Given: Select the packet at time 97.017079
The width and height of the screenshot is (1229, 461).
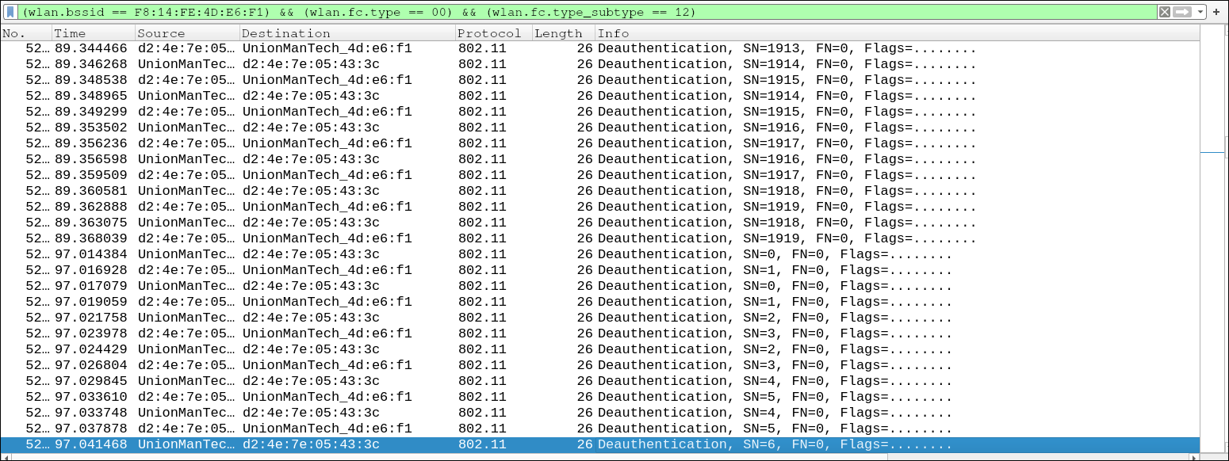Looking at the screenshot, I should (x=600, y=286).
